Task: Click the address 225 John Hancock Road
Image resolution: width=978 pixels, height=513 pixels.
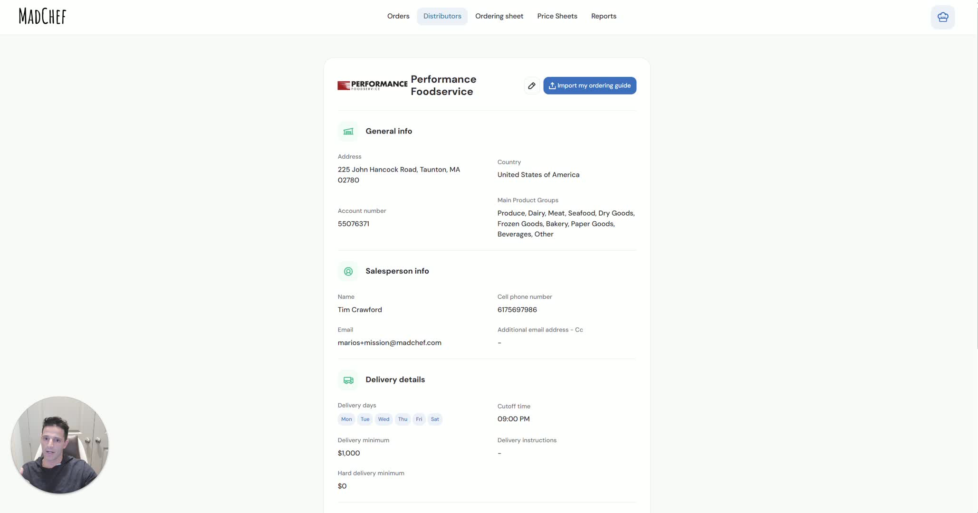Action: tap(399, 175)
